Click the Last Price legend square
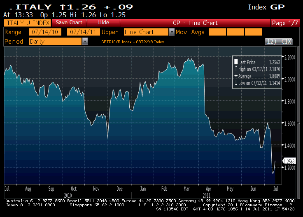 pos(236,62)
